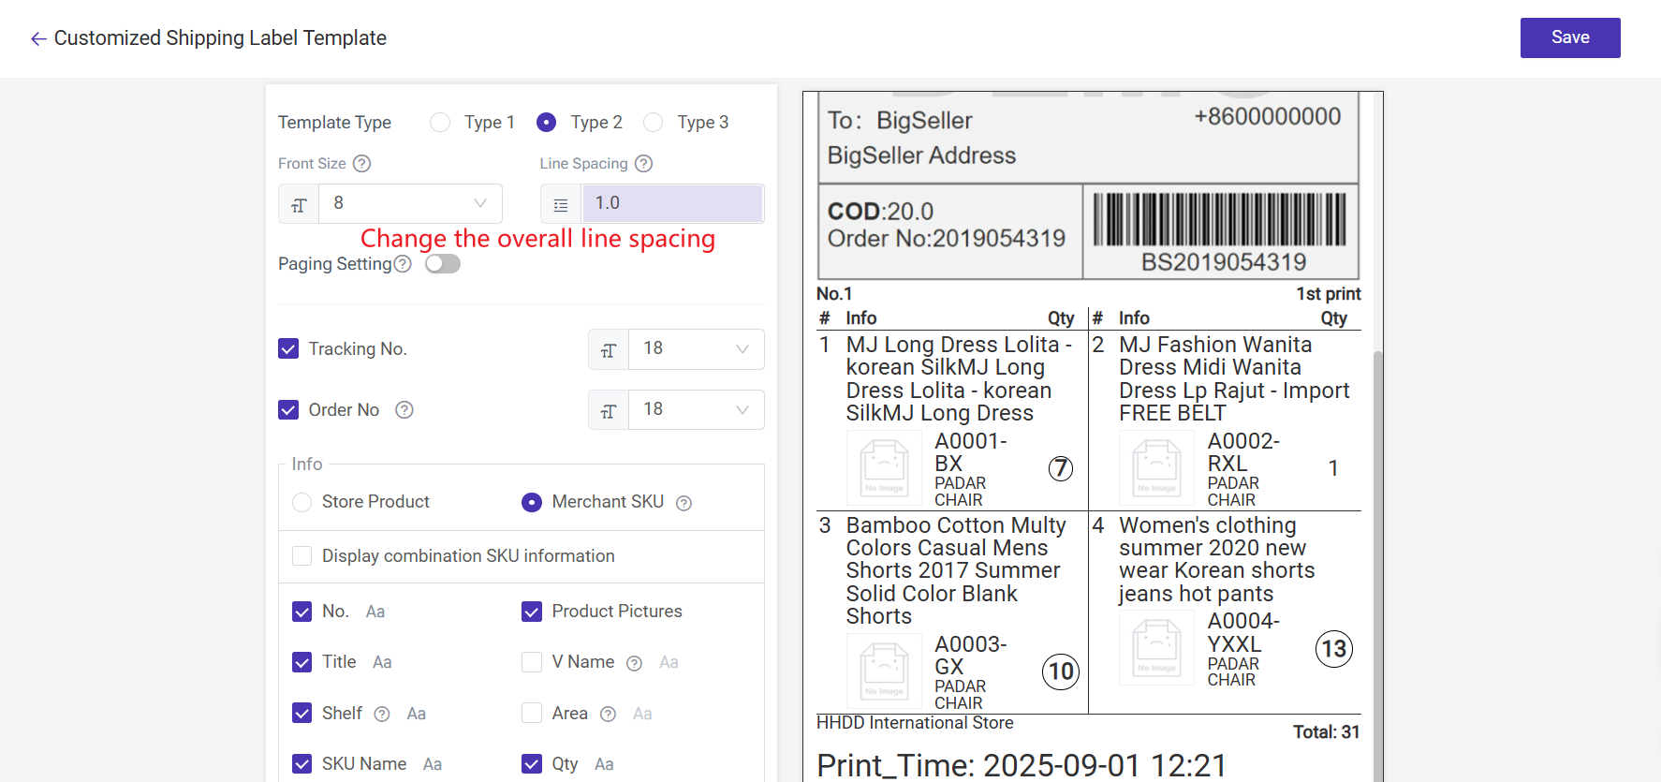The height and width of the screenshot is (782, 1661).
Task: Click the Aa font style next to Title
Action: coord(382,662)
